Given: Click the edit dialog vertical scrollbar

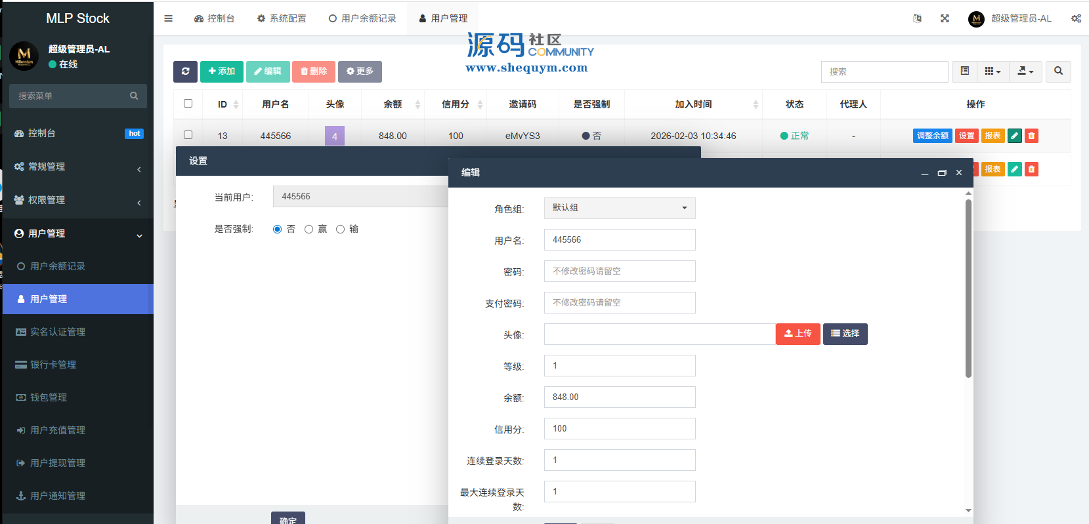Looking at the screenshot, I should pyautogui.click(x=968, y=289).
